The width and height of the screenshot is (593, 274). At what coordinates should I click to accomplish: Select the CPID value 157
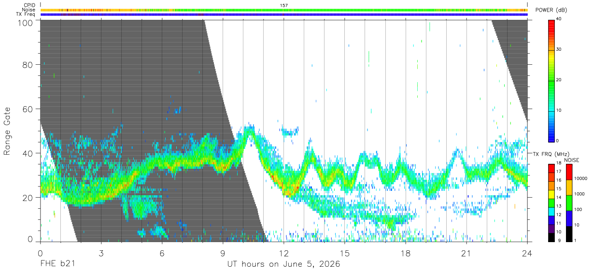(x=284, y=5)
